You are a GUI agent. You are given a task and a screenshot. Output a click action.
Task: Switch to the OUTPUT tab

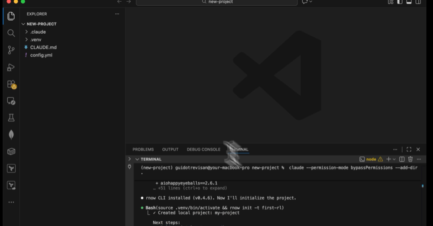[170, 150]
